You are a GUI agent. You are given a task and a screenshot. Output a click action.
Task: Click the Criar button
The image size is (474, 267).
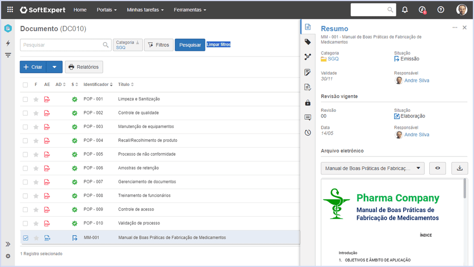point(33,67)
